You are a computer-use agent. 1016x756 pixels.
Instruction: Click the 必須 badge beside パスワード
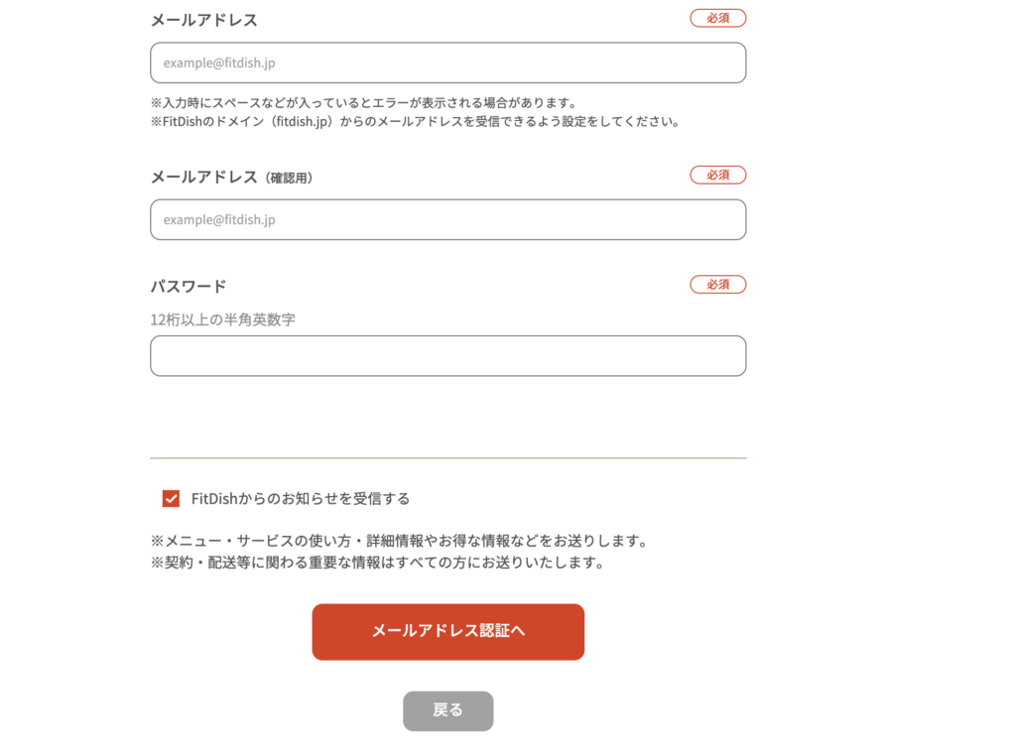click(x=718, y=285)
